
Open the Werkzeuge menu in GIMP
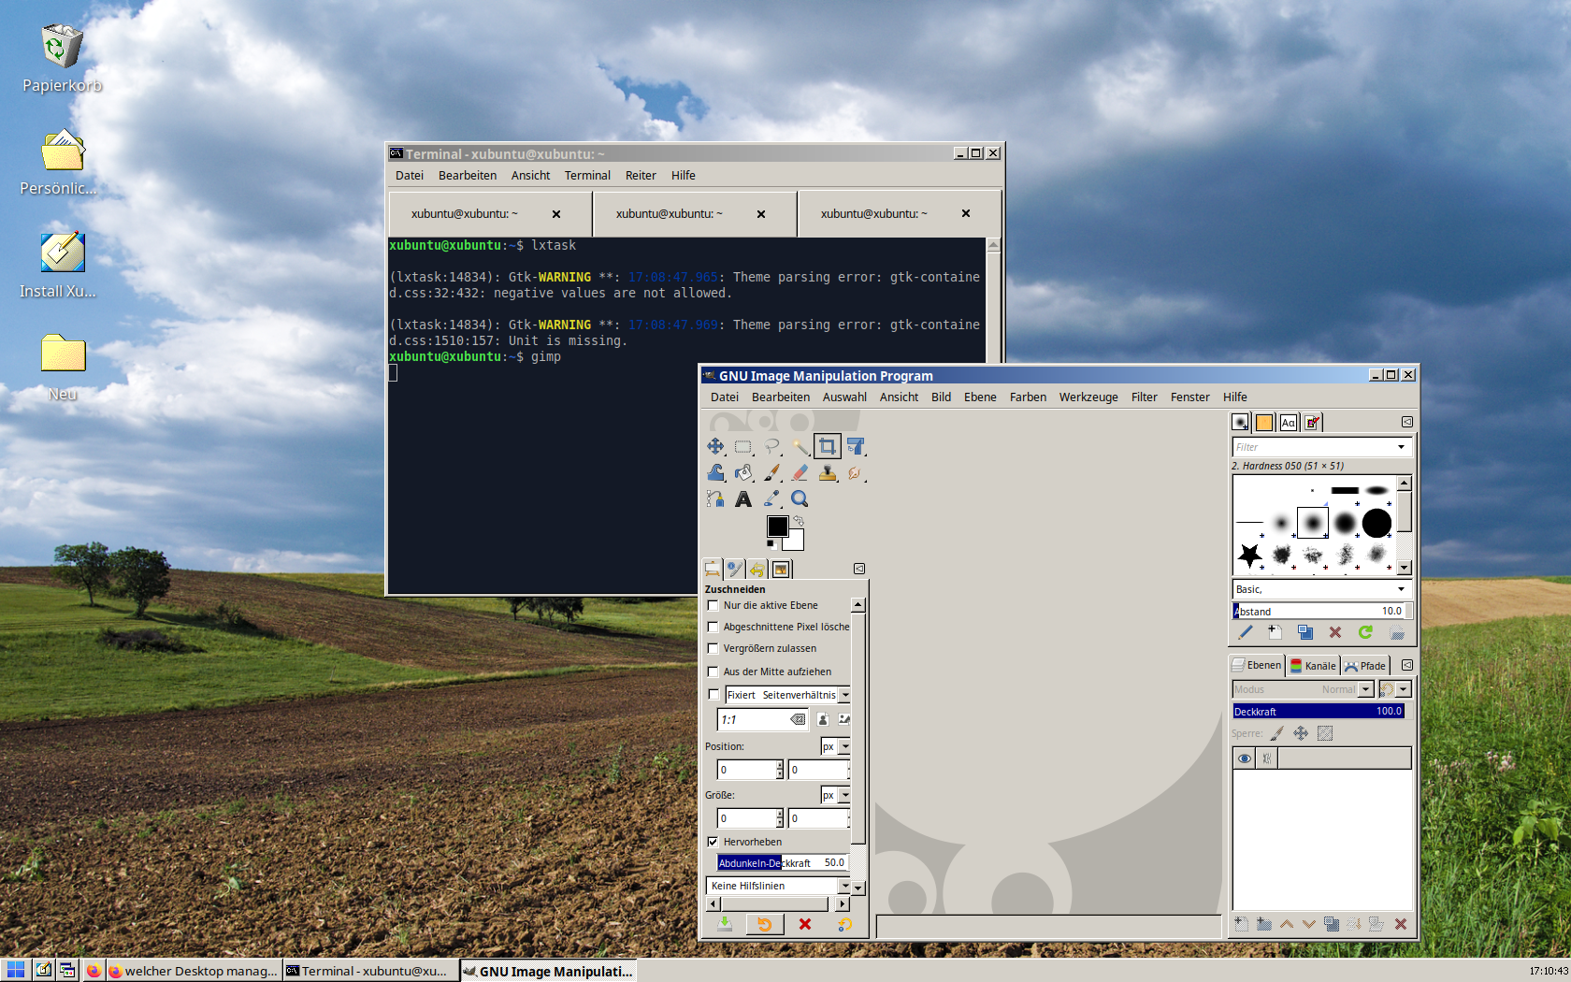(x=1088, y=397)
